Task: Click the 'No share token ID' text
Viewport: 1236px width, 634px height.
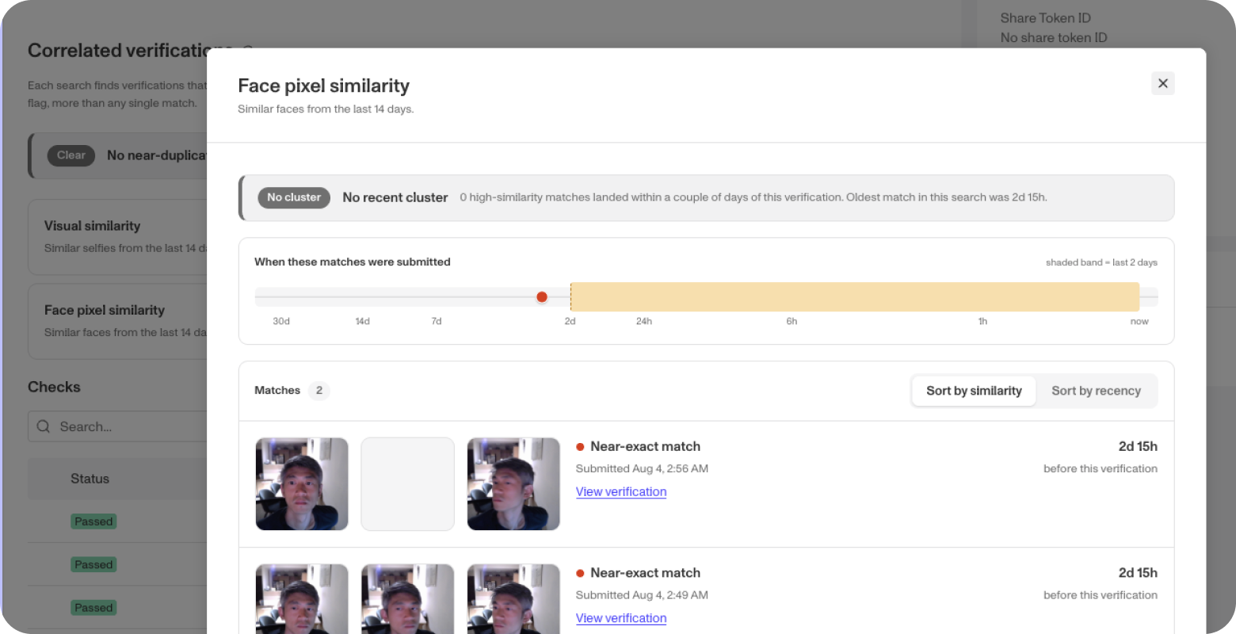Action: [x=1053, y=37]
